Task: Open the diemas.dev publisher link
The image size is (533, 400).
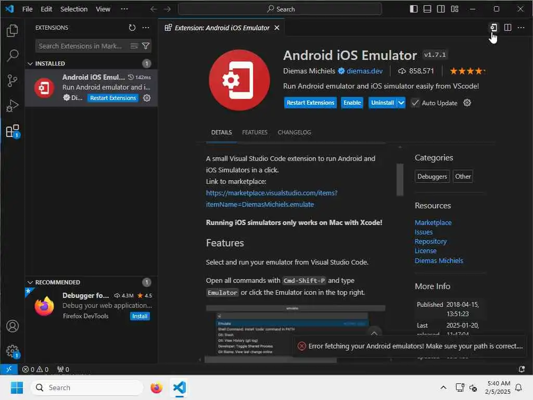Action: [x=364, y=71]
